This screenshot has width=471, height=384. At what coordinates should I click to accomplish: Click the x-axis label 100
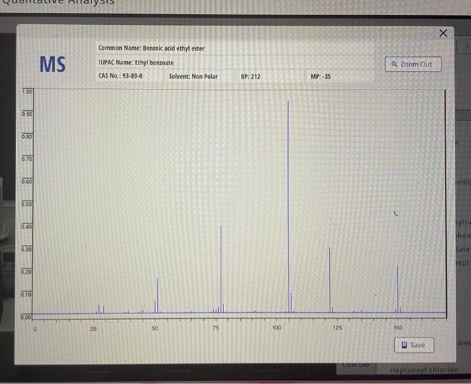277,328
